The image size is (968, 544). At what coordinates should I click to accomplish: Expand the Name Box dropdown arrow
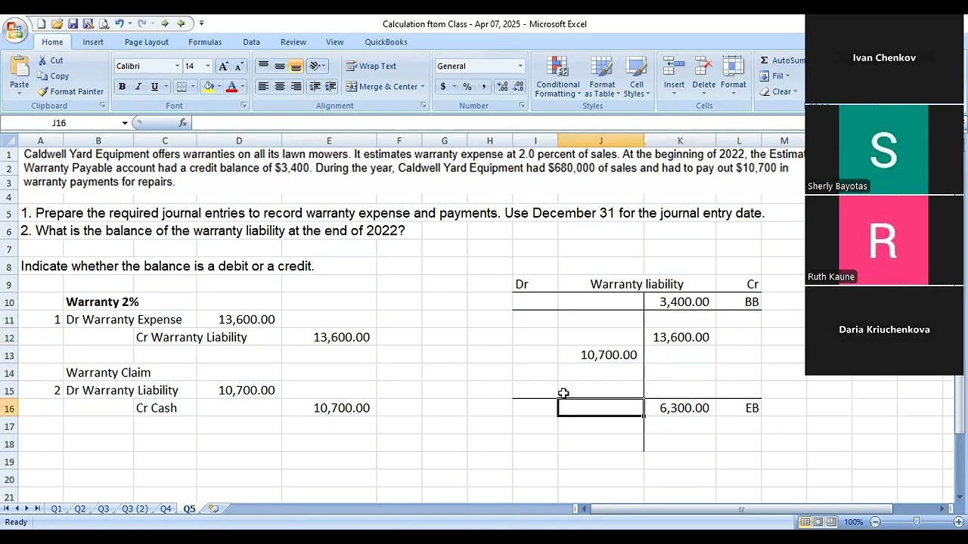(x=125, y=122)
